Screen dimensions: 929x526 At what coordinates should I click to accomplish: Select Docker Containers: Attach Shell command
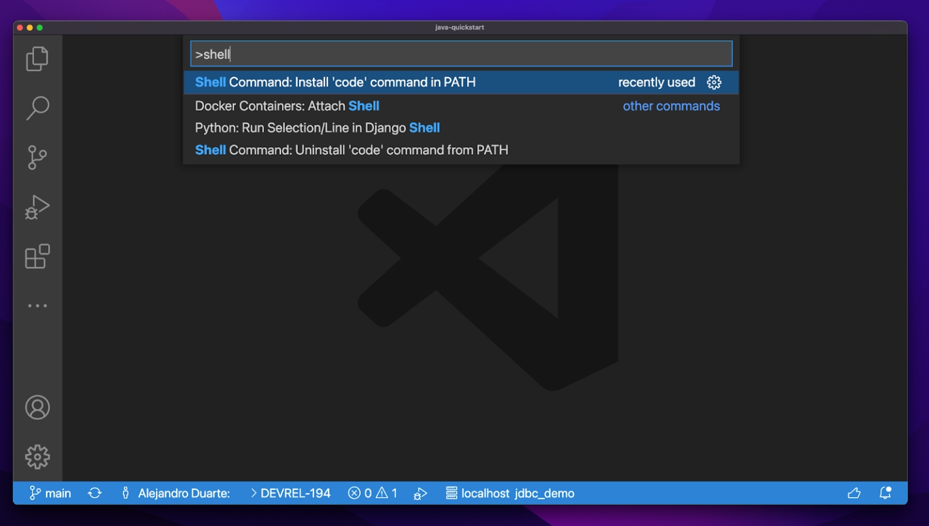click(461, 106)
